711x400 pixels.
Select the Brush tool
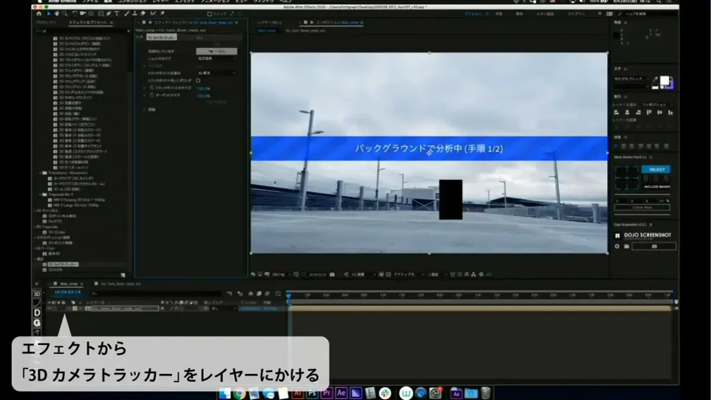click(x=126, y=14)
